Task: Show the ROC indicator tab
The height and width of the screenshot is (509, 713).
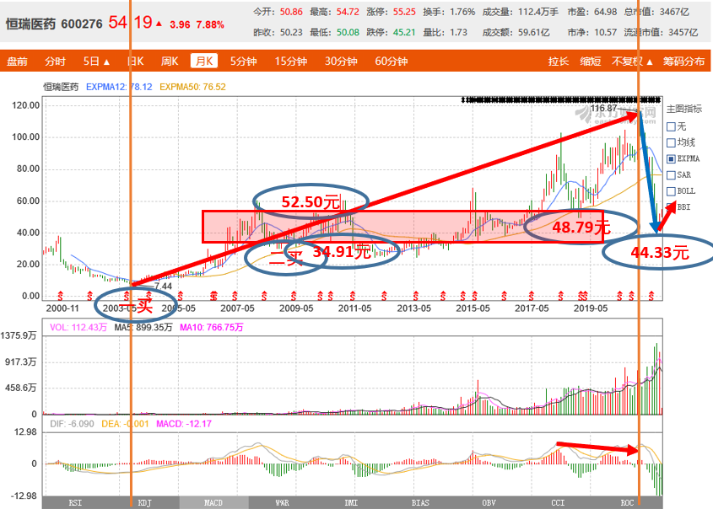Action: point(627,502)
